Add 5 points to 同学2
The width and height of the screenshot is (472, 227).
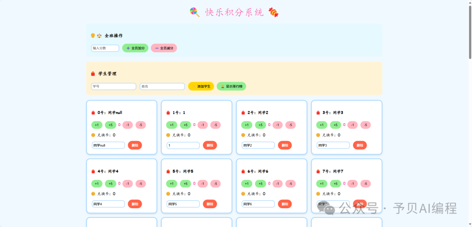coord(260,125)
